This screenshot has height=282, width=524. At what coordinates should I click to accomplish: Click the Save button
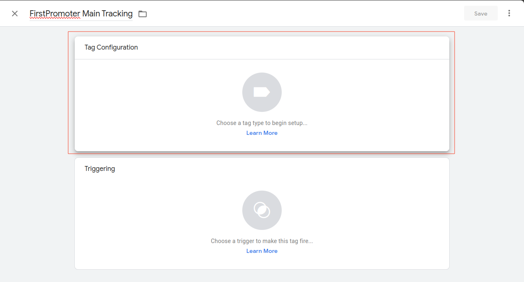481,14
